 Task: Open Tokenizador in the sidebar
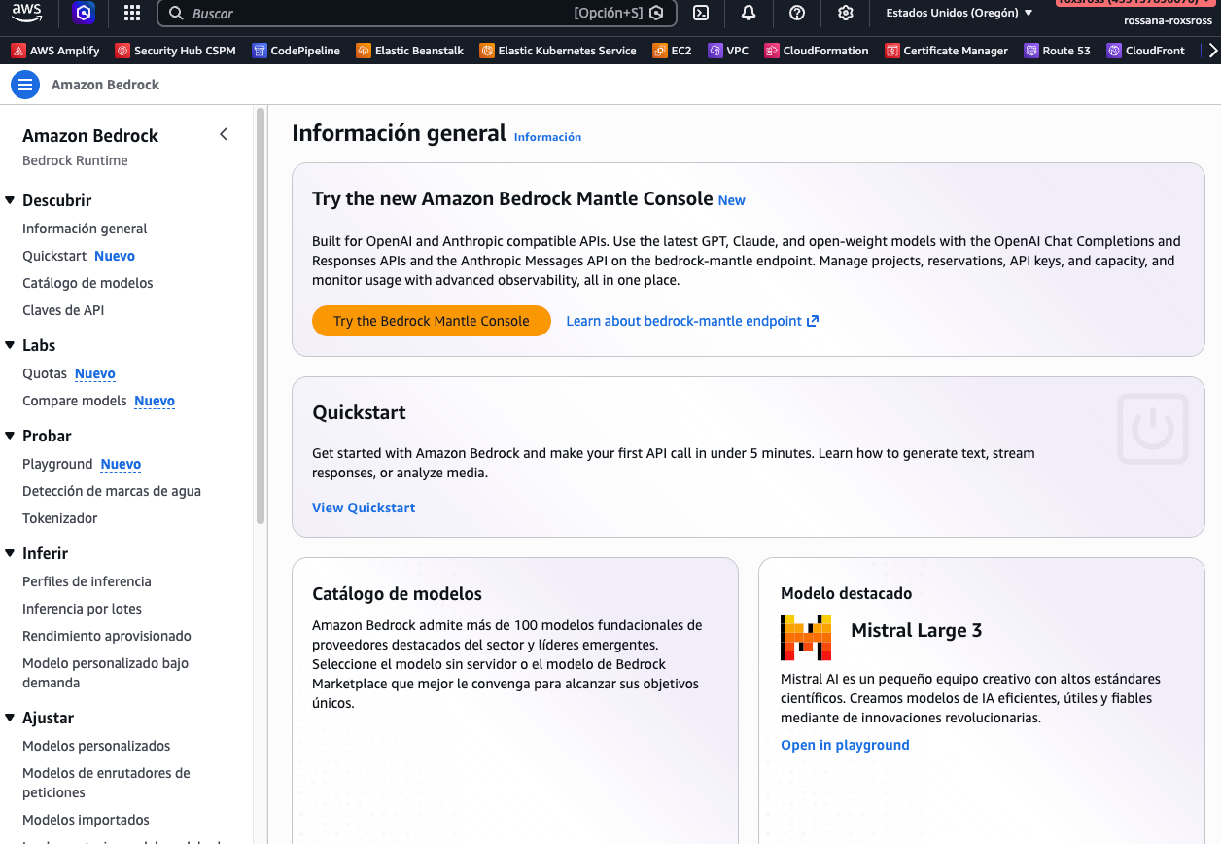click(60, 518)
